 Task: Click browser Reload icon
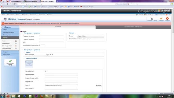click(x=8, y=4)
